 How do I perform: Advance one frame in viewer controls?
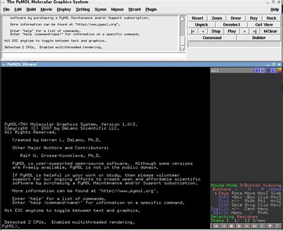pyautogui.click(x=247, y=226)
